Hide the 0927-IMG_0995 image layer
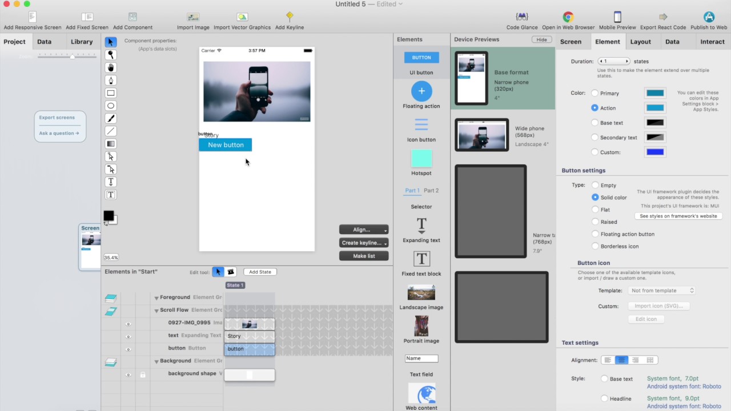Image resolution: width=731 pixels, height=411 pixels. pos(128,324)
